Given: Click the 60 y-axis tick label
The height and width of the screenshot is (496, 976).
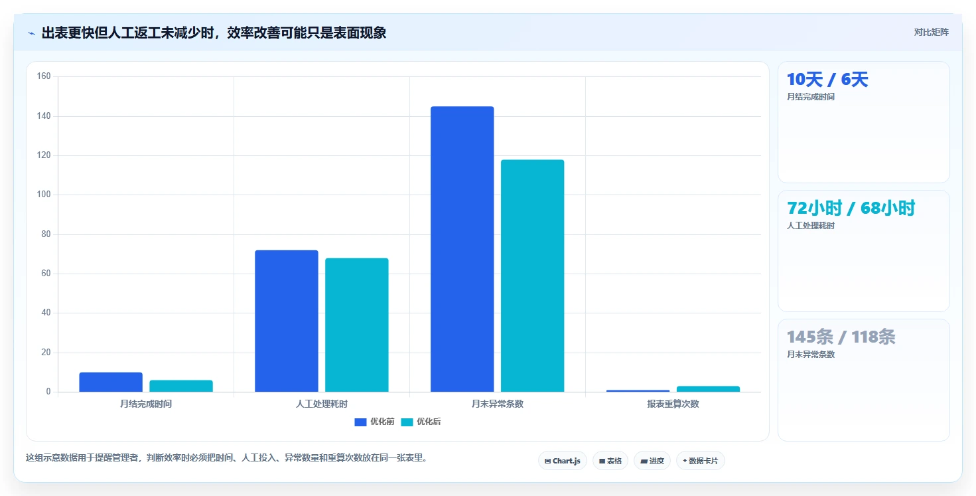Looking at the screenshot, I should pos(46,274).
